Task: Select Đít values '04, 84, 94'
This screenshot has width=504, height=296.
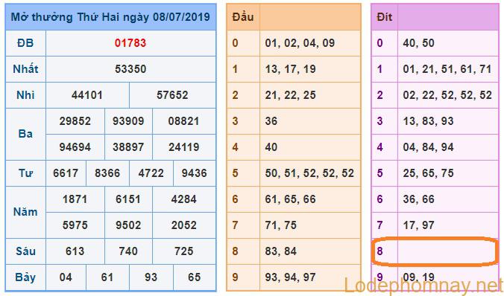Action: (x=428, y=147)
